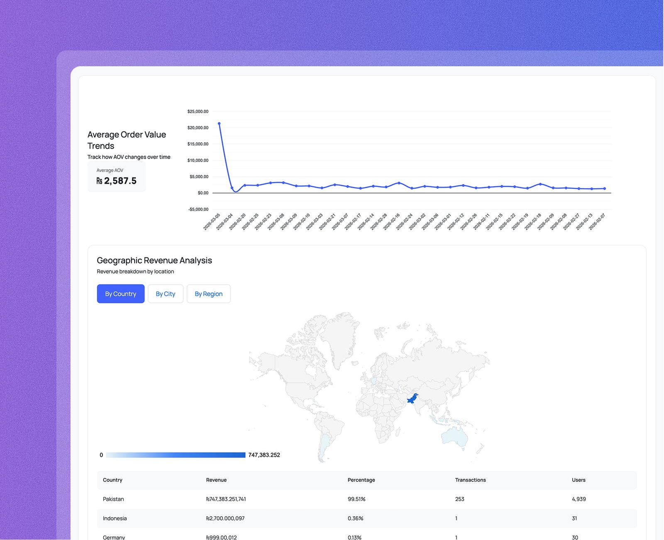Viewport: 664px width, 540px height.
Task: Click the revenue color gradient legend bar
Action: (175, 455)
